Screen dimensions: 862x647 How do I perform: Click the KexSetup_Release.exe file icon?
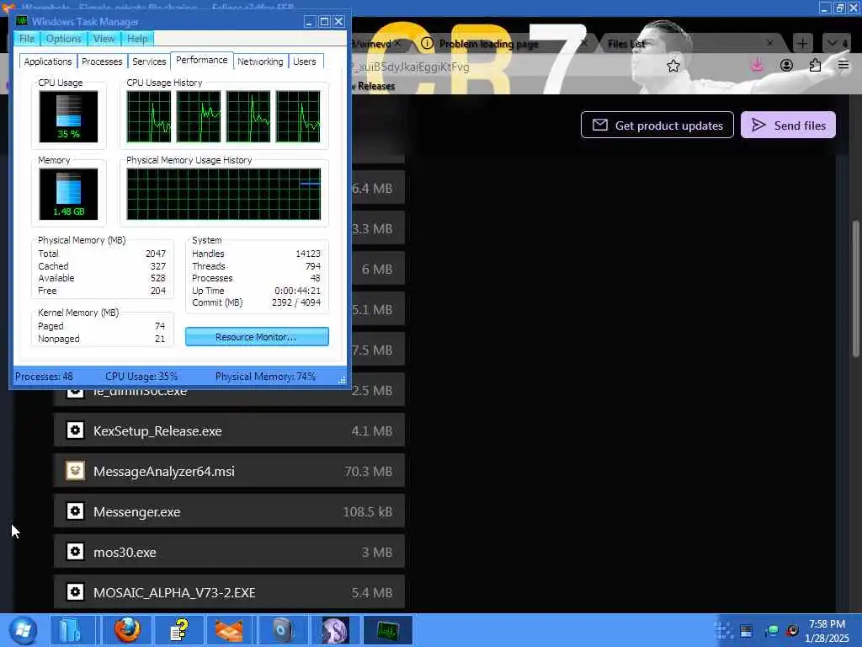(x=75, y=430)
